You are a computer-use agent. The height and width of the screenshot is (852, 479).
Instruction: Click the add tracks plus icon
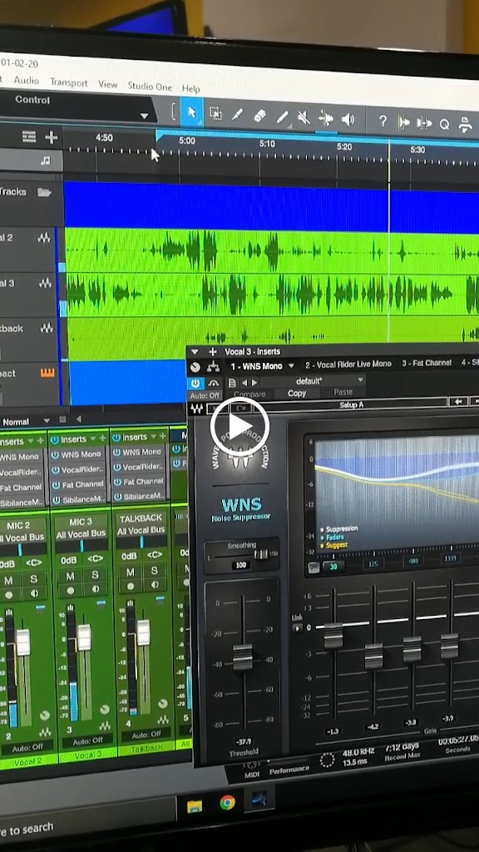[51, 137]
